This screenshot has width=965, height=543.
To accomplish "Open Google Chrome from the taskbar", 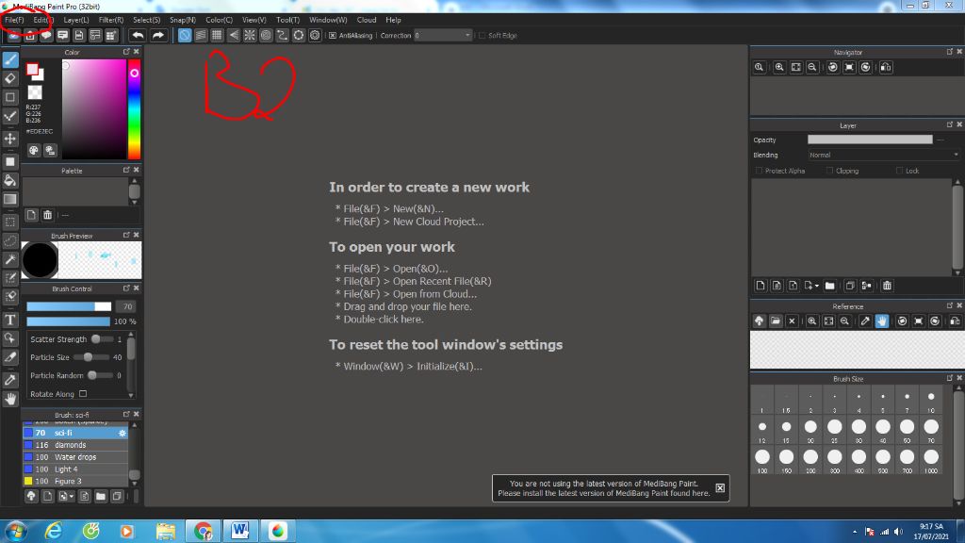I will click(x=204, y=531).
